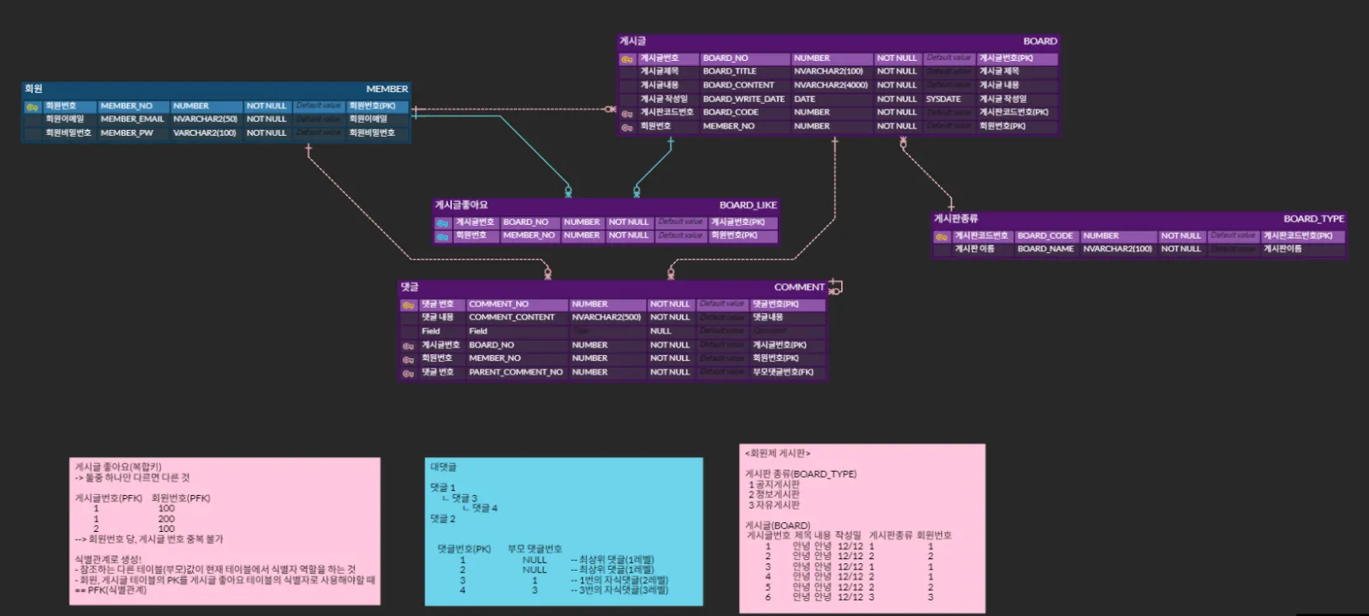
Task: Click the 댓글번호(PK) comment cell in COMMENT
Action: [x=787, y=305]
